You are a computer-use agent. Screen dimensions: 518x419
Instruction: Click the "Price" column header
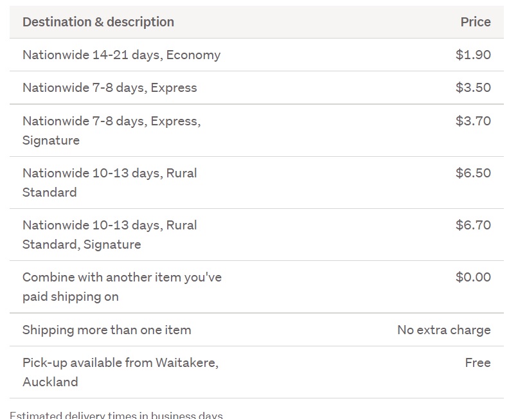(475, 22)
